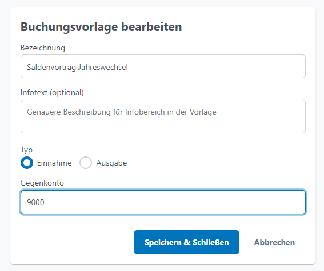Image resolution: width=324 pixels, height=271 pixels.
Task: Click the Buchungsvorlage bearbeiten heading
Action: pos(101,27)
